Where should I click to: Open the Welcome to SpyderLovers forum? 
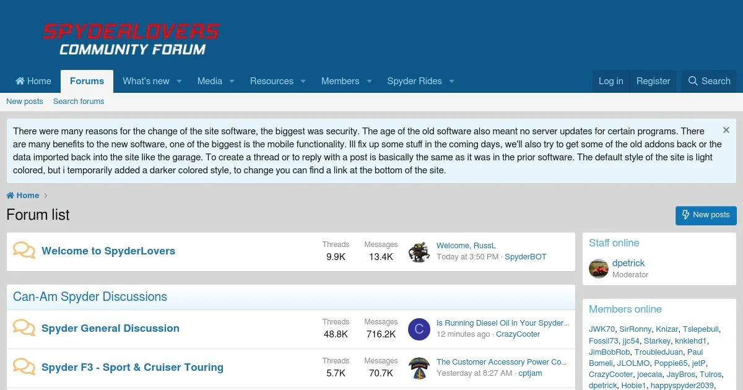(108, 251)
